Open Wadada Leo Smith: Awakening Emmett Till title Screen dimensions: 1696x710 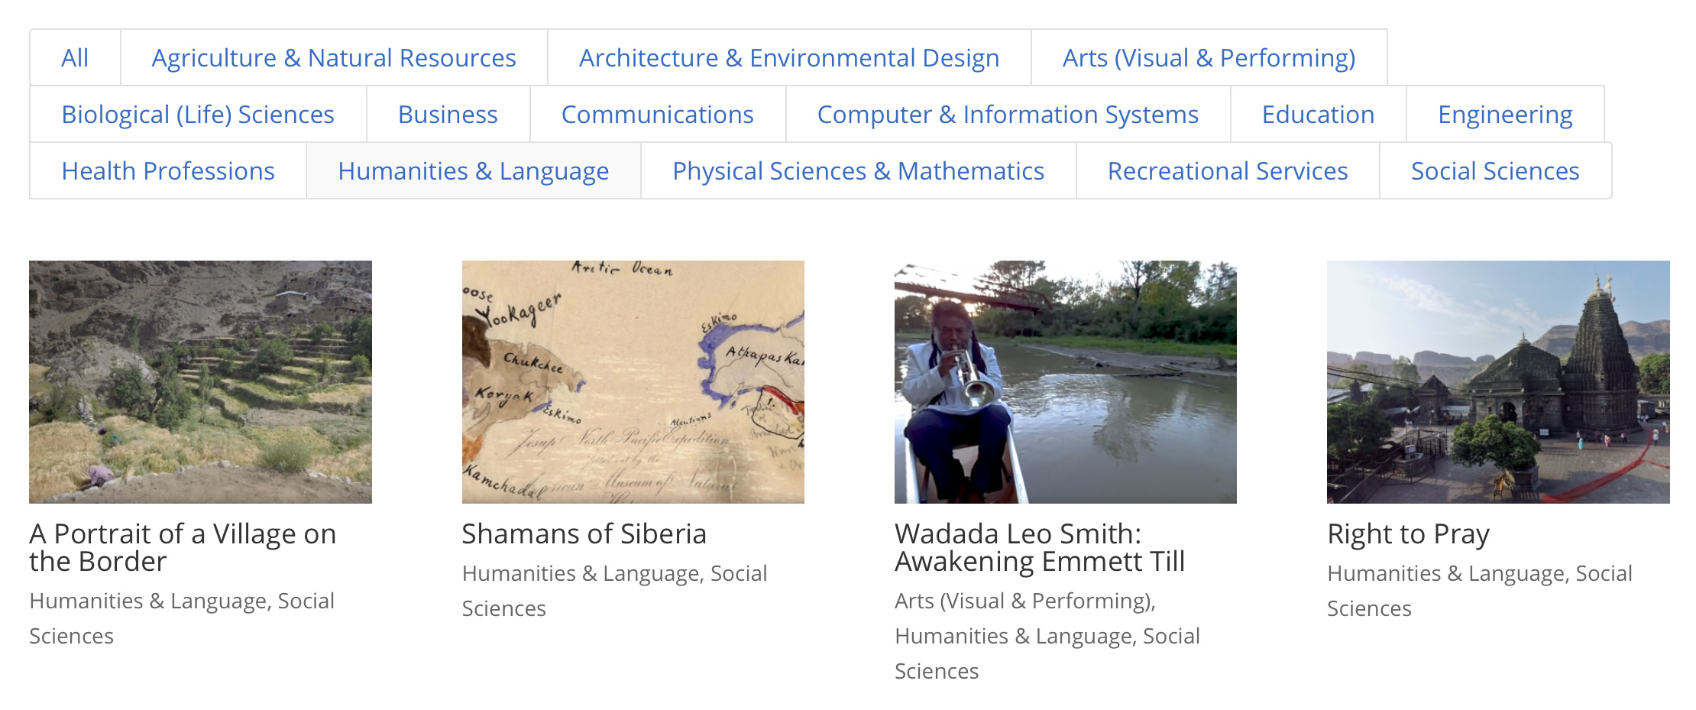[1039, 547]
